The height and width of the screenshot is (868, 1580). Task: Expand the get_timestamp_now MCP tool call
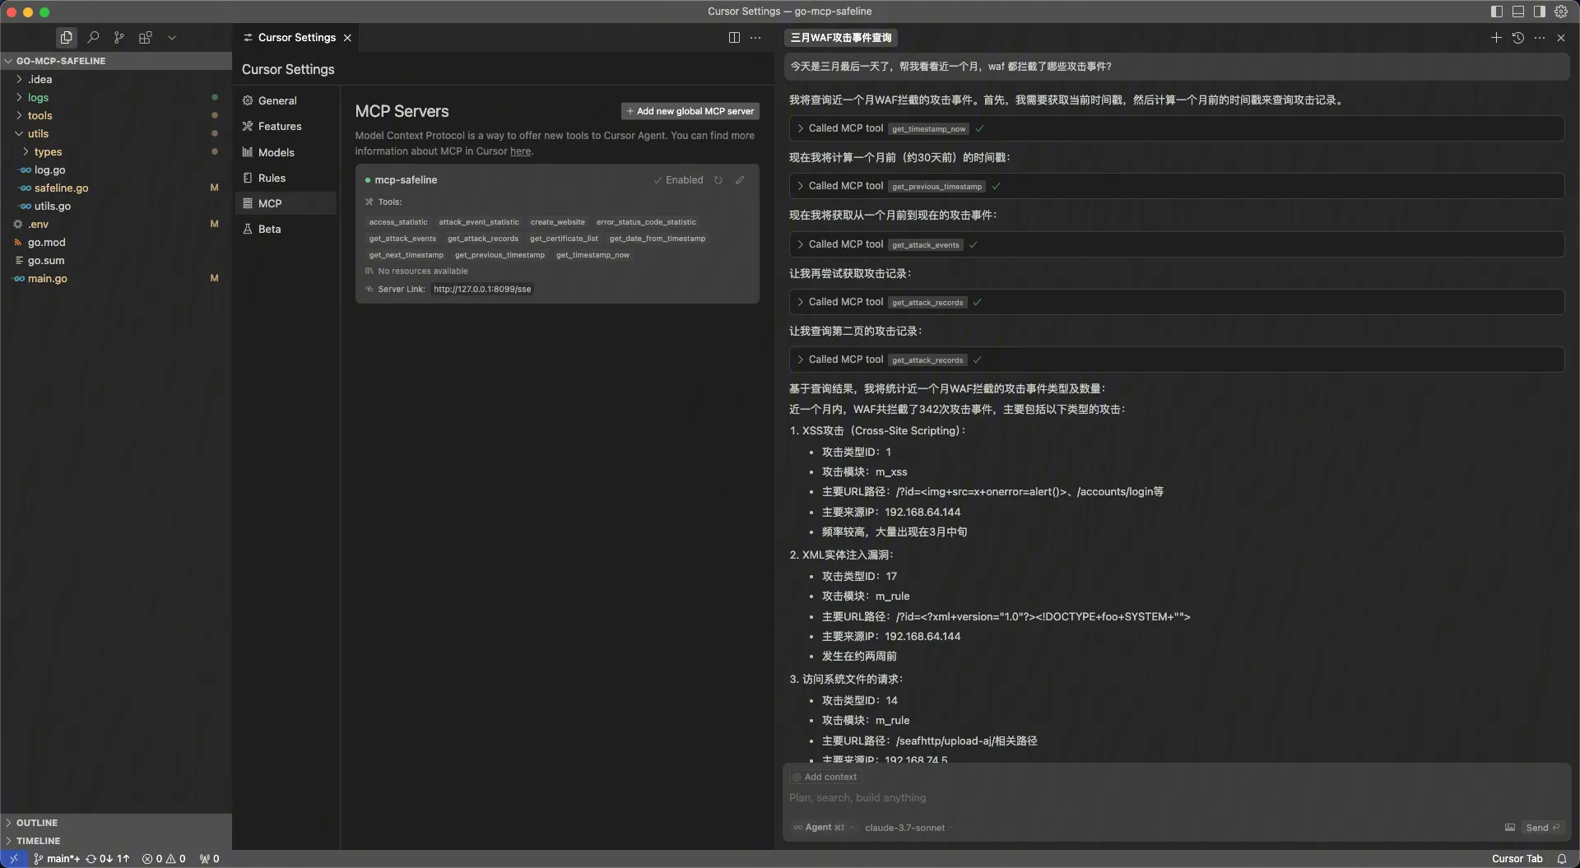pyautogui.click(x=800, y=128)
